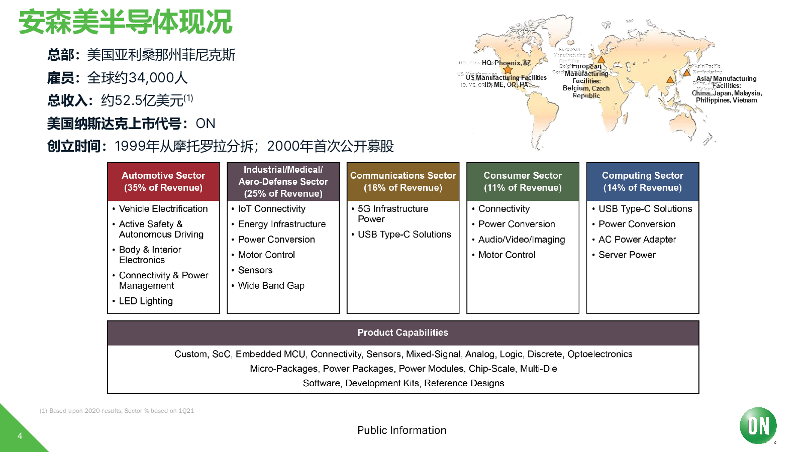Image resolution: width=804 pixels, height=452 pixels.
Task: Select the slide title 安森美半导体现况
Action: (x=125, y=23)
